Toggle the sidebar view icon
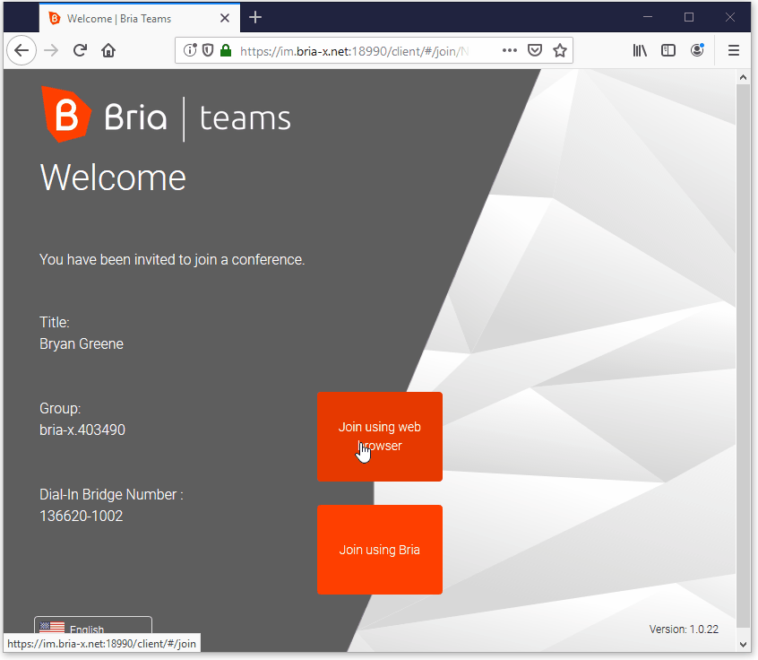 click(668, 50)
